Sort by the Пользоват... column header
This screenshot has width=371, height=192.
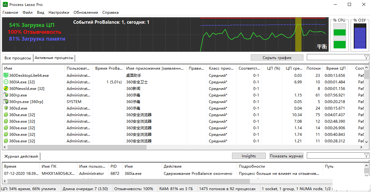point(78,68)
